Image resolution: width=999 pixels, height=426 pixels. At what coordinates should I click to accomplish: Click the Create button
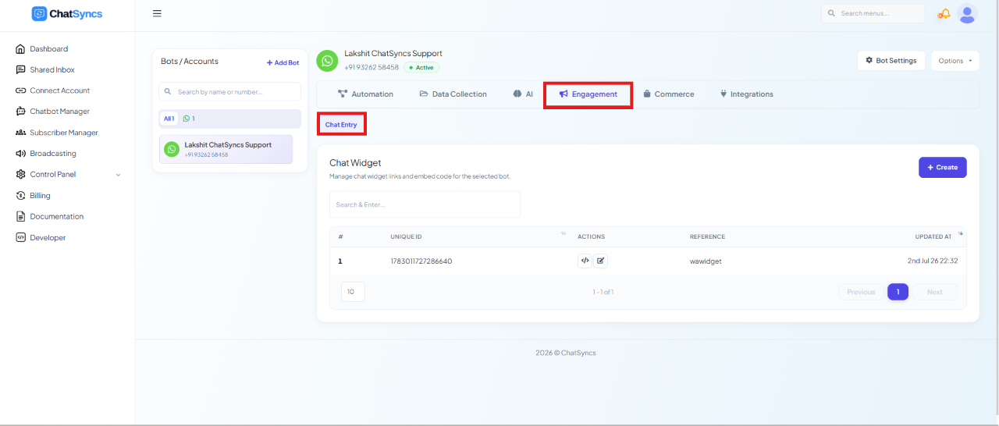pyautogui.click(x=942, y=168)
